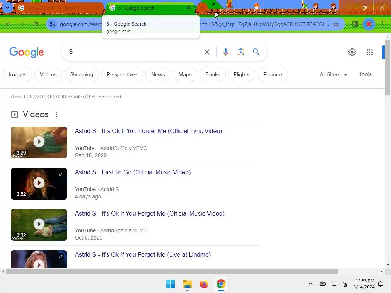The image size is (391, 293).
Task: Search by image with Lens icon
Action: [241, 52]
